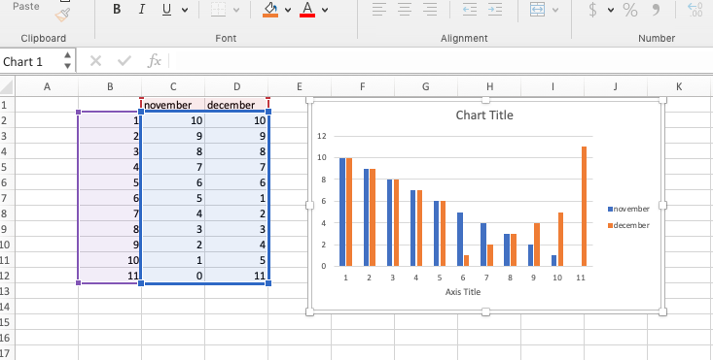Open currency format dropdown arrow
Viewport: 713px width, 360px height.
(x=610, y=10)
